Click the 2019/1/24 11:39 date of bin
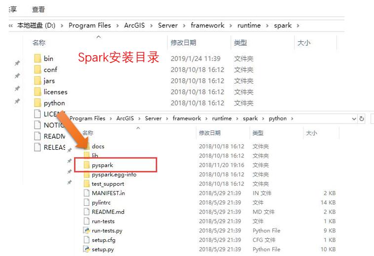 pos(195,59)
